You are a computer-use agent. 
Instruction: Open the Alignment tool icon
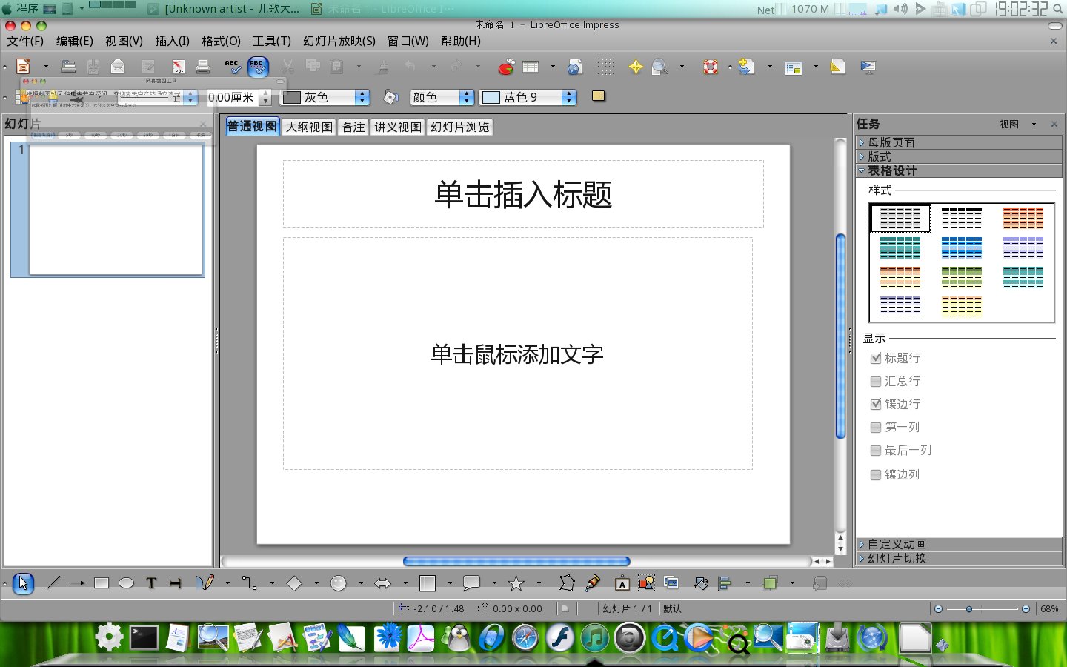tap(725, 583)
